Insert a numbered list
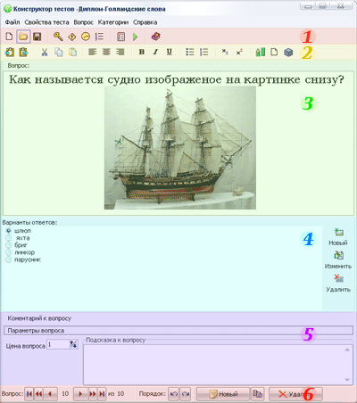This screenshot has height=403, width=357. [203, 53]
